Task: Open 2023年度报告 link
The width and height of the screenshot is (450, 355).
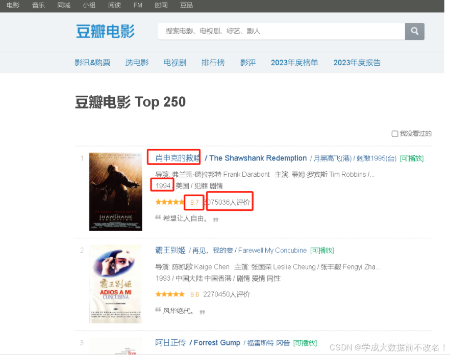Action: point(357,63)
